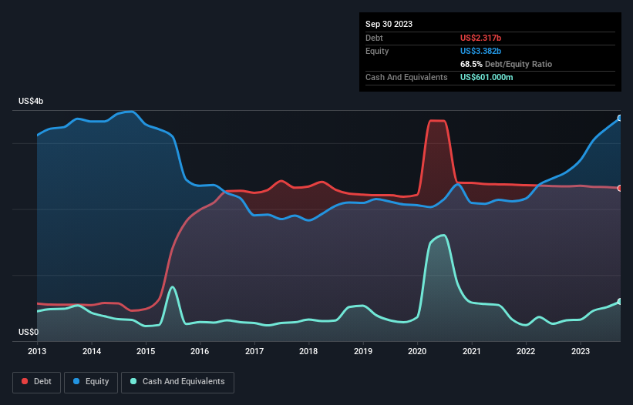Toggle the Debt series legend button
The height and width of the screenshot is (405, 633).
[x=36, y=382]
